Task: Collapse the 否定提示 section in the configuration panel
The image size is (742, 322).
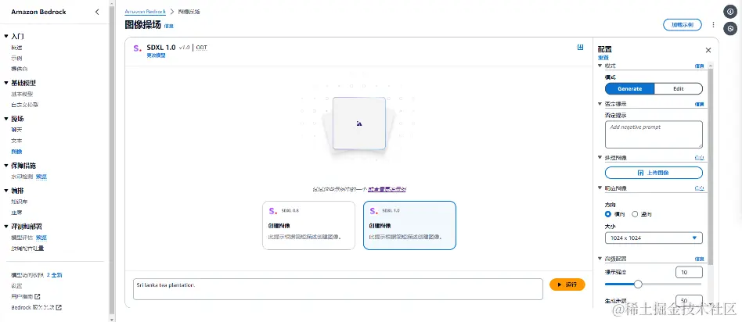Action: point(600,103)
